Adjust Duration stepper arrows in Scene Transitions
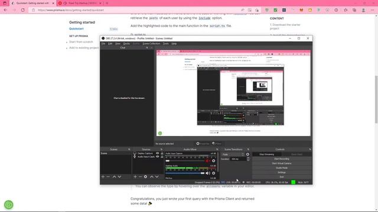This screenshot has height=212, width=378. tap(248, 159)
